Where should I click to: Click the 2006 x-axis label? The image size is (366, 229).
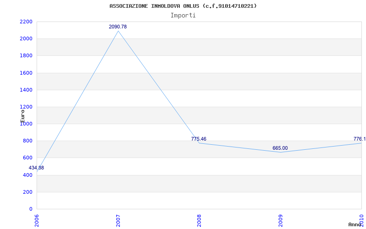pos(37,221)
